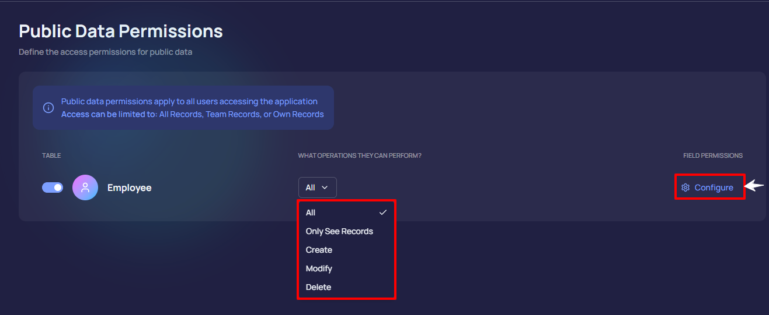Click the chevron arrow in operations dropdown

(325, 187)
